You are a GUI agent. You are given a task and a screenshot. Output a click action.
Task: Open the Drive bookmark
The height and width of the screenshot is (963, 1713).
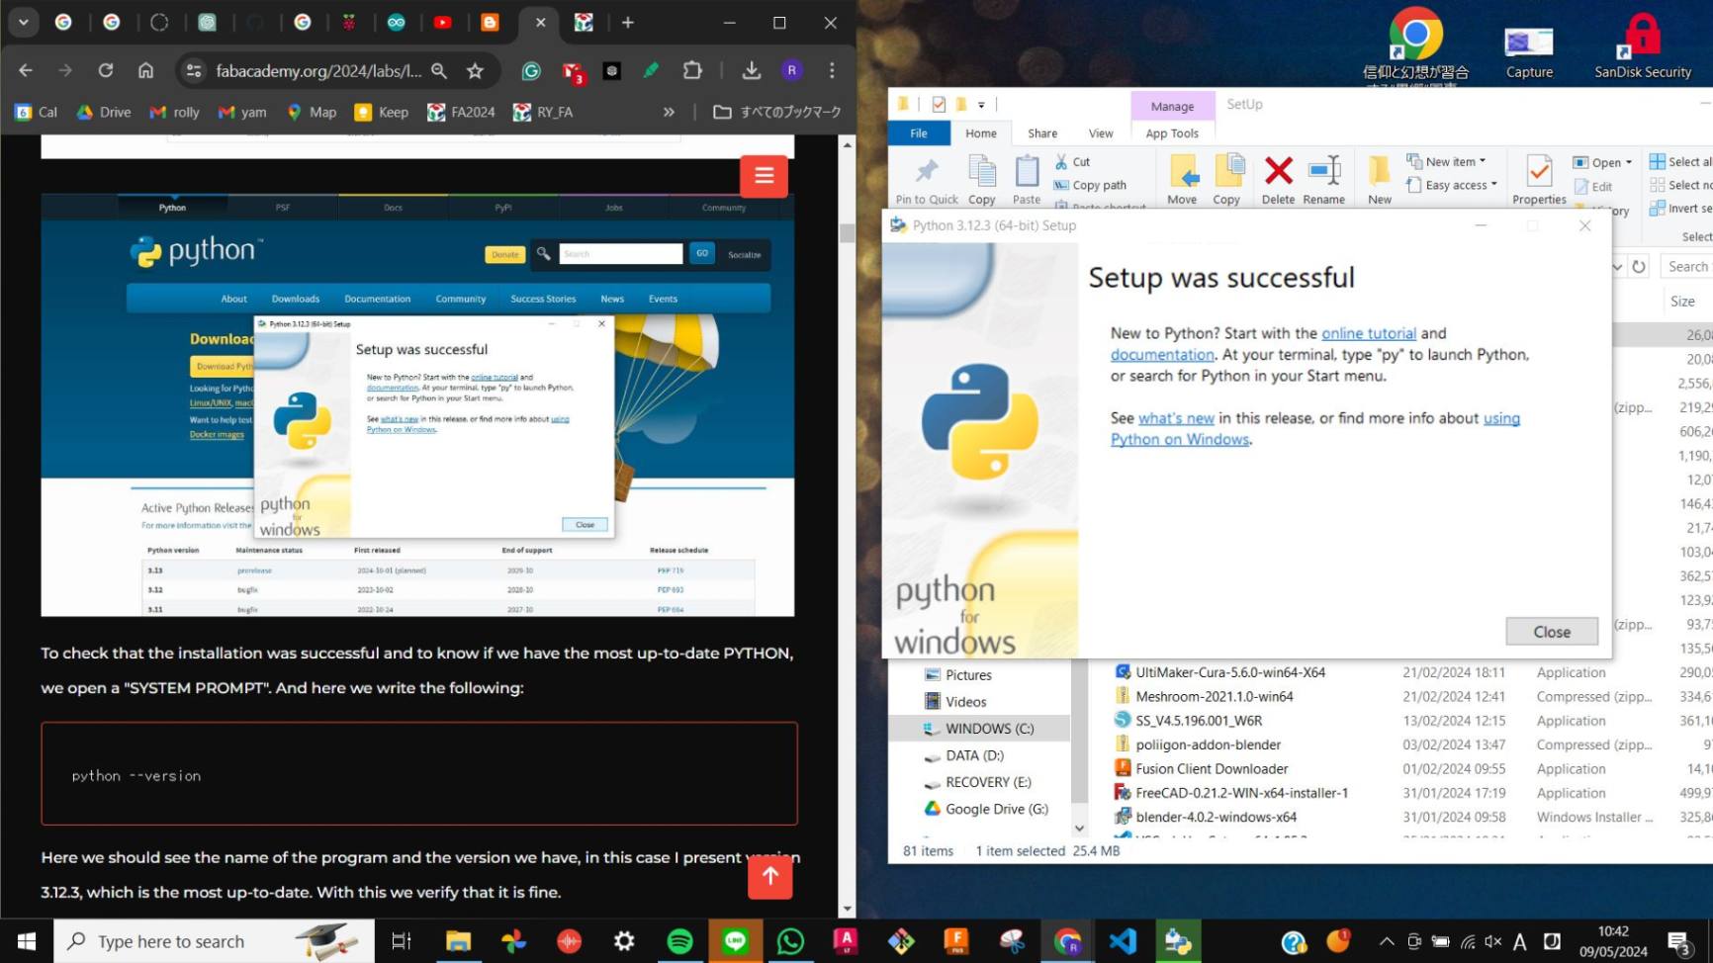104,112
